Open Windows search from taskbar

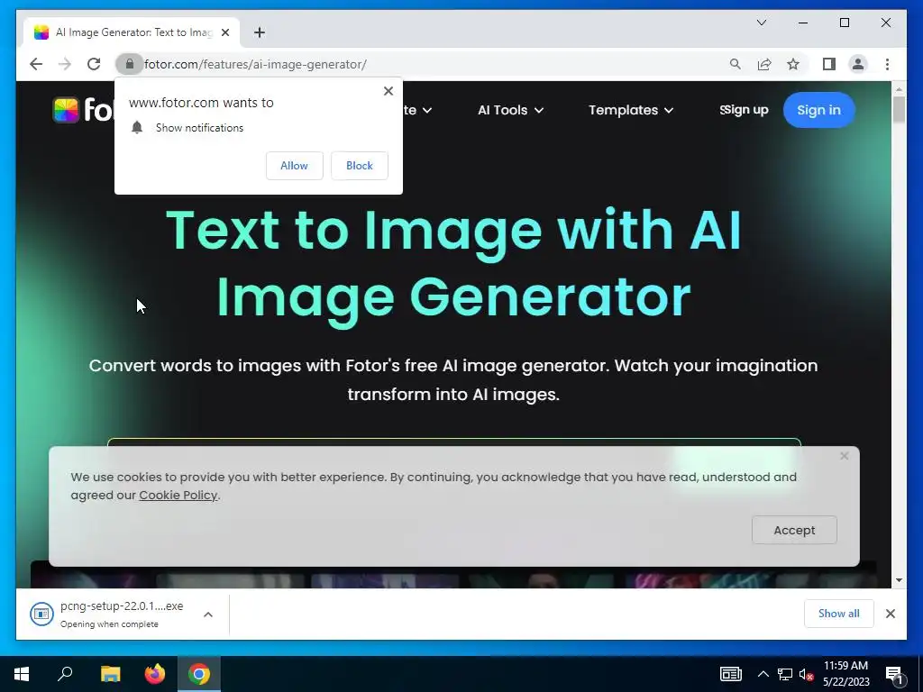click(x=65, y=674)
